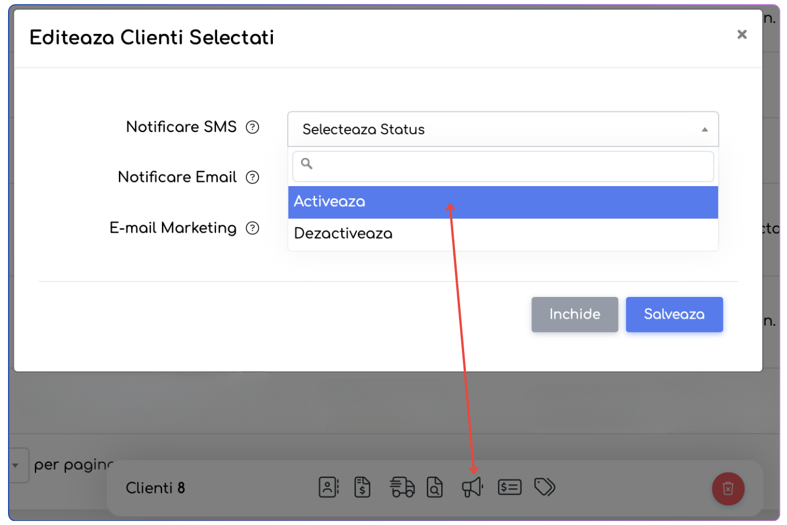The height and width of the screenshot is (525, 787).
Task: Open the contact card icon in bottom bar
Action: (329, 487)
